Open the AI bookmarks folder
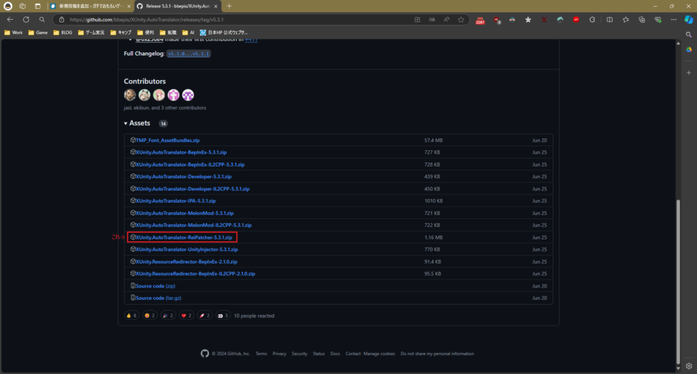This screenshot has width=697, height=374. tap(188, 33)
